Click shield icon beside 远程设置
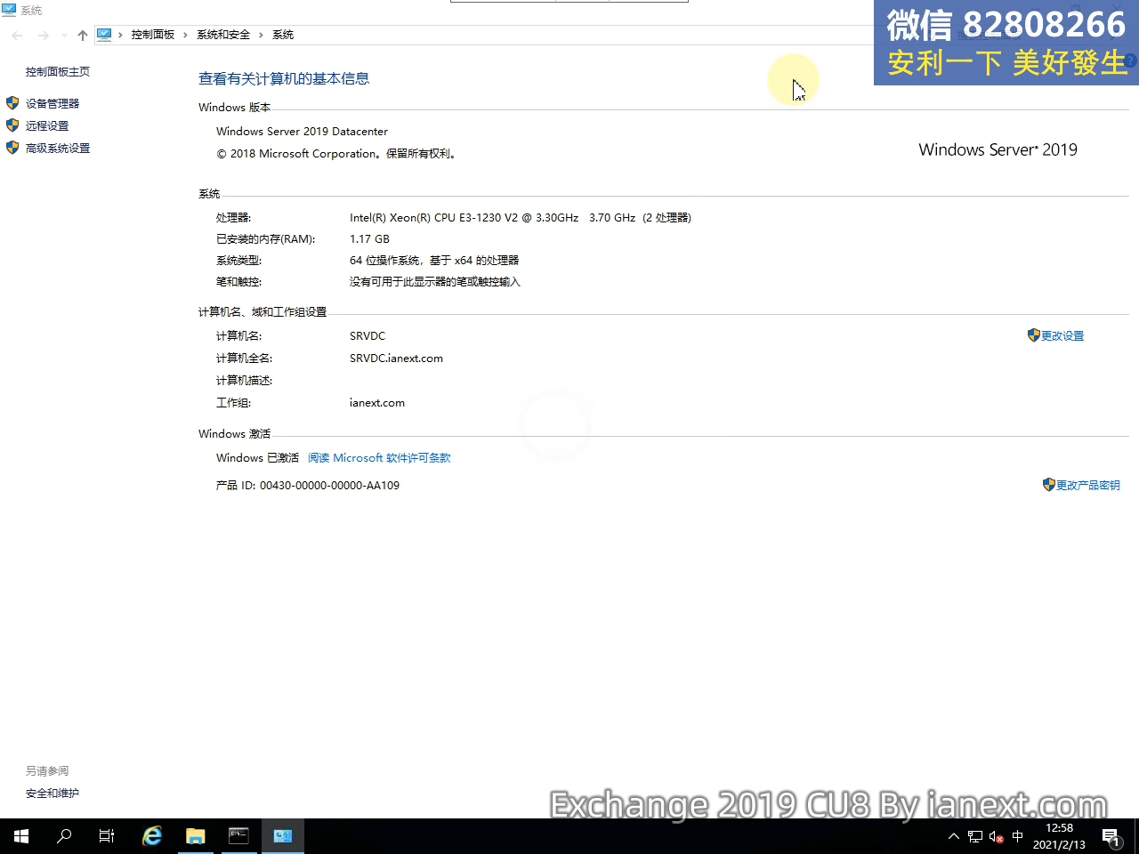1139x854 pixels. [12, 125]
